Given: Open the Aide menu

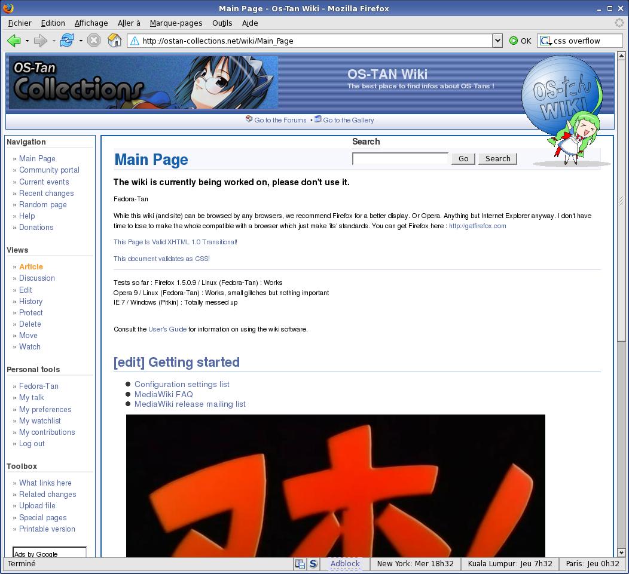Looking at the screenshot, I should pos(250,23).
